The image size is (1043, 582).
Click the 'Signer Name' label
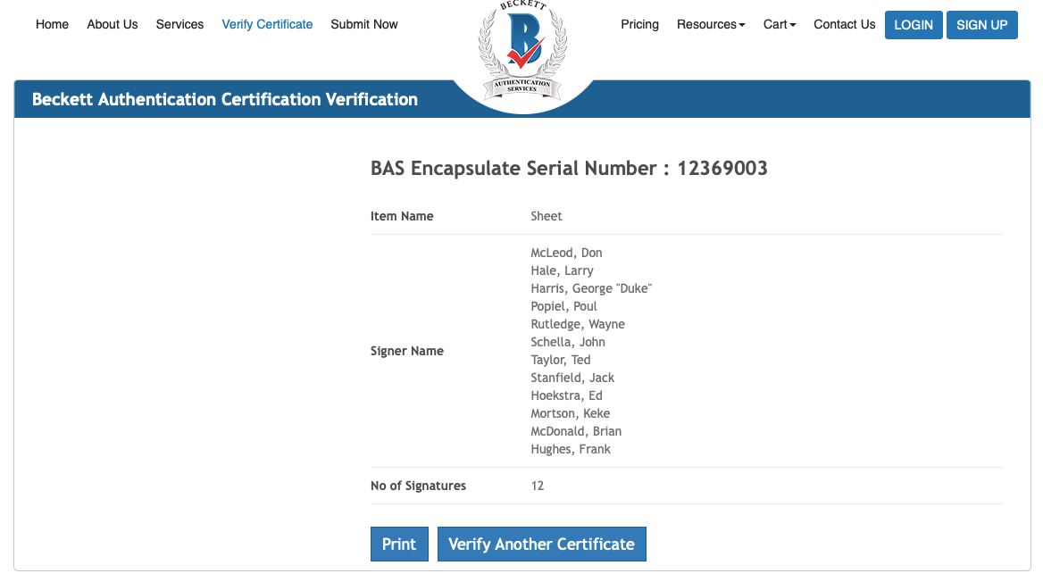point(407,351)
